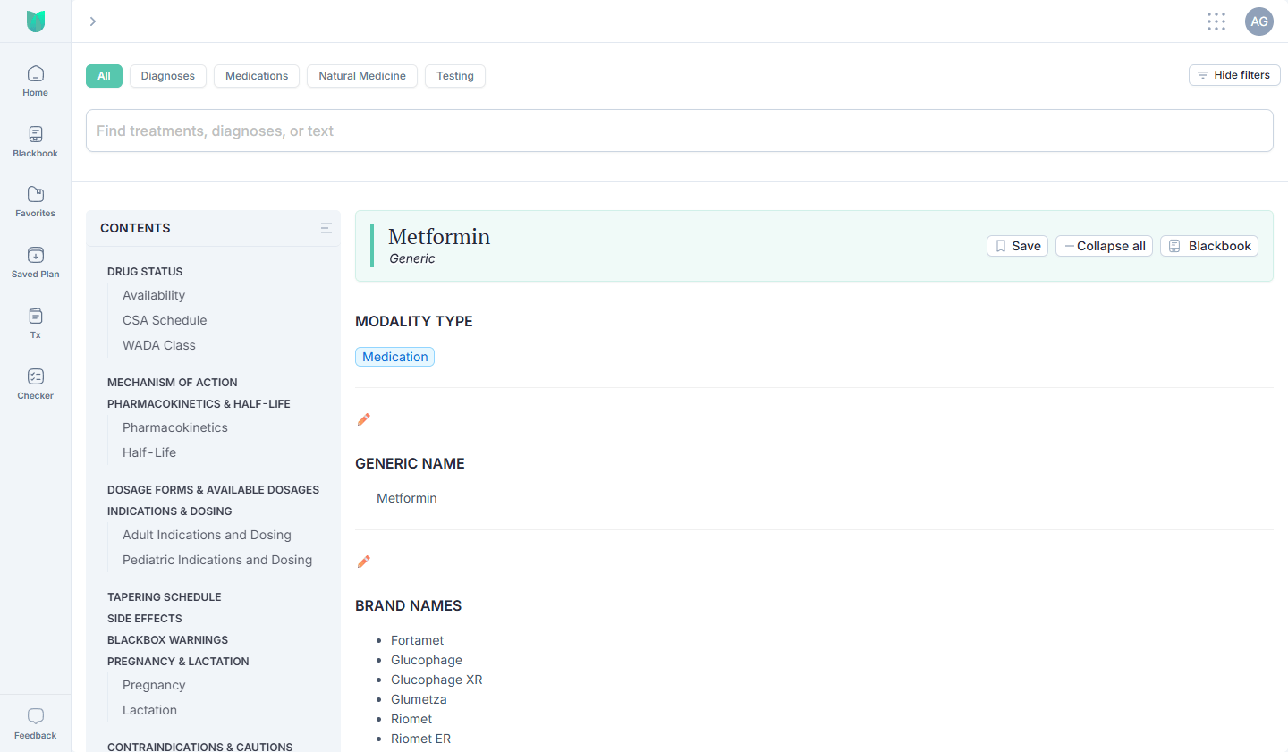The width and height of the screenshot is (1288, 752).
Task: Jump to Tapering Schedule section
Action: 165,597
